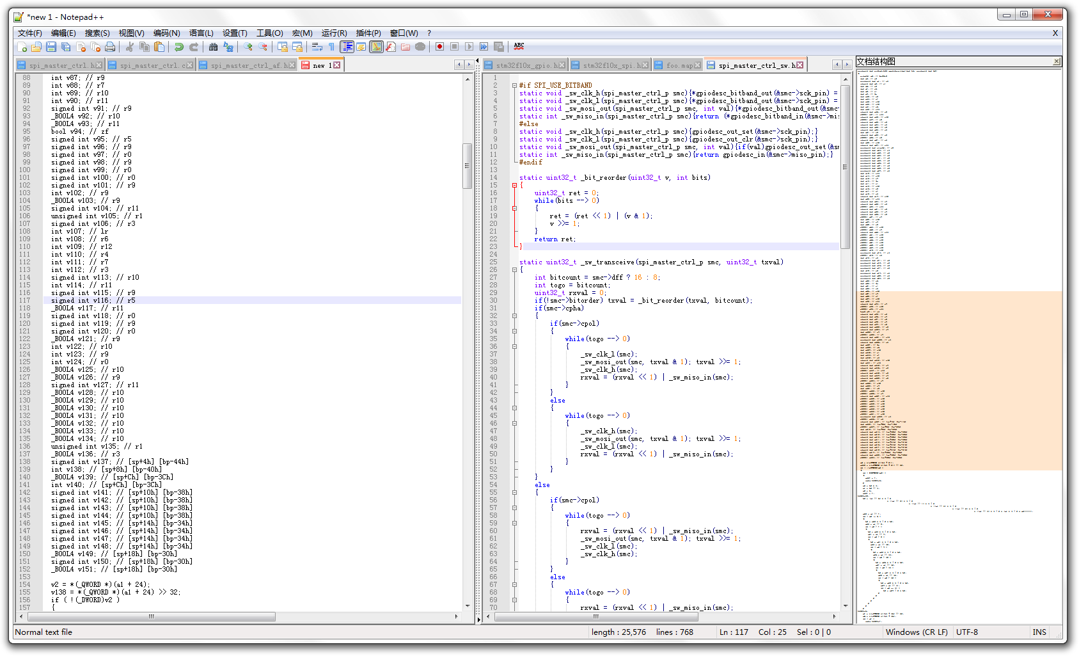Click the Stop Recording macro icon
This screenshot has width=1079, height=656.
click(x=455, y=47)
